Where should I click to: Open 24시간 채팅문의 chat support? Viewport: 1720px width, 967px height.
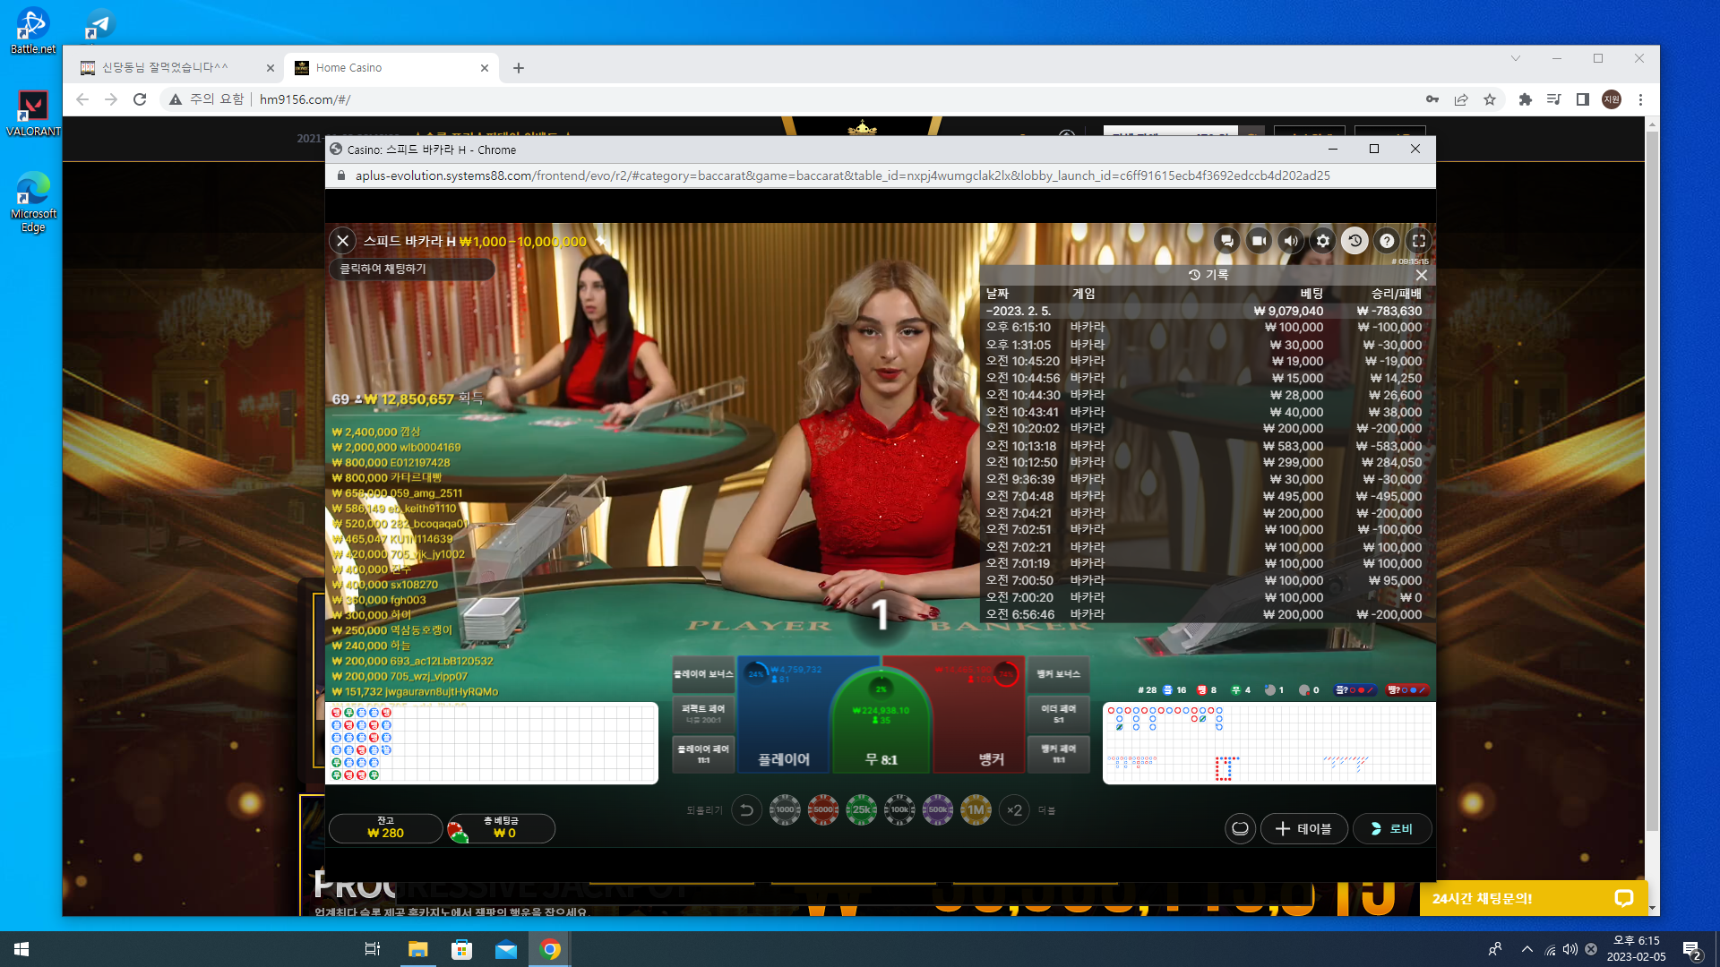coord(1533,898)
